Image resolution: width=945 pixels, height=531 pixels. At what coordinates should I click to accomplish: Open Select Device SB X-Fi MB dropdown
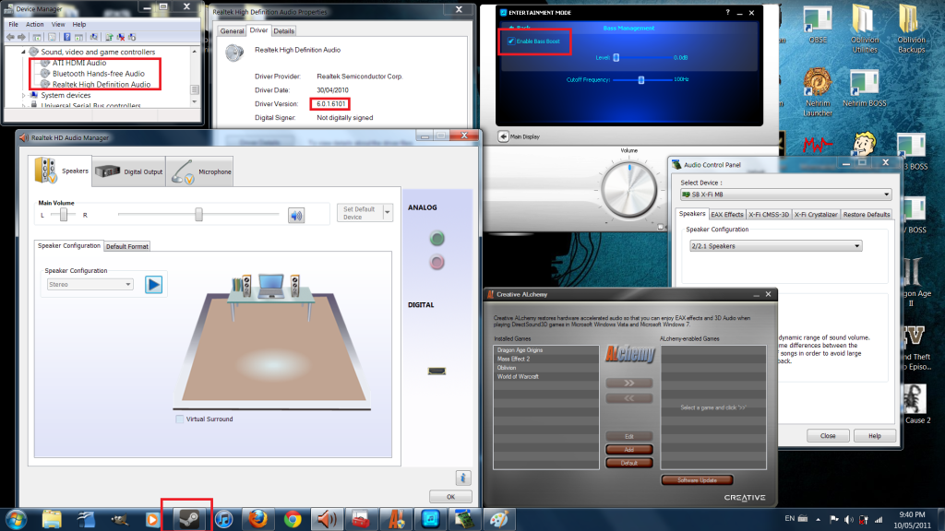[785, 195]
